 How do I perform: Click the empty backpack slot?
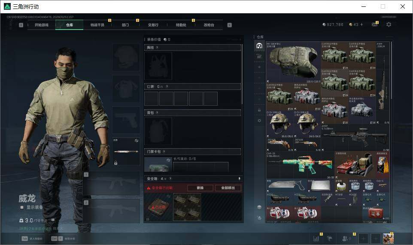pos(158,131)
